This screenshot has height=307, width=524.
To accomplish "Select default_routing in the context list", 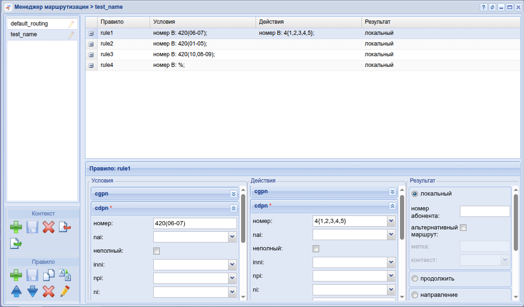I will click(x=29, y=24).
